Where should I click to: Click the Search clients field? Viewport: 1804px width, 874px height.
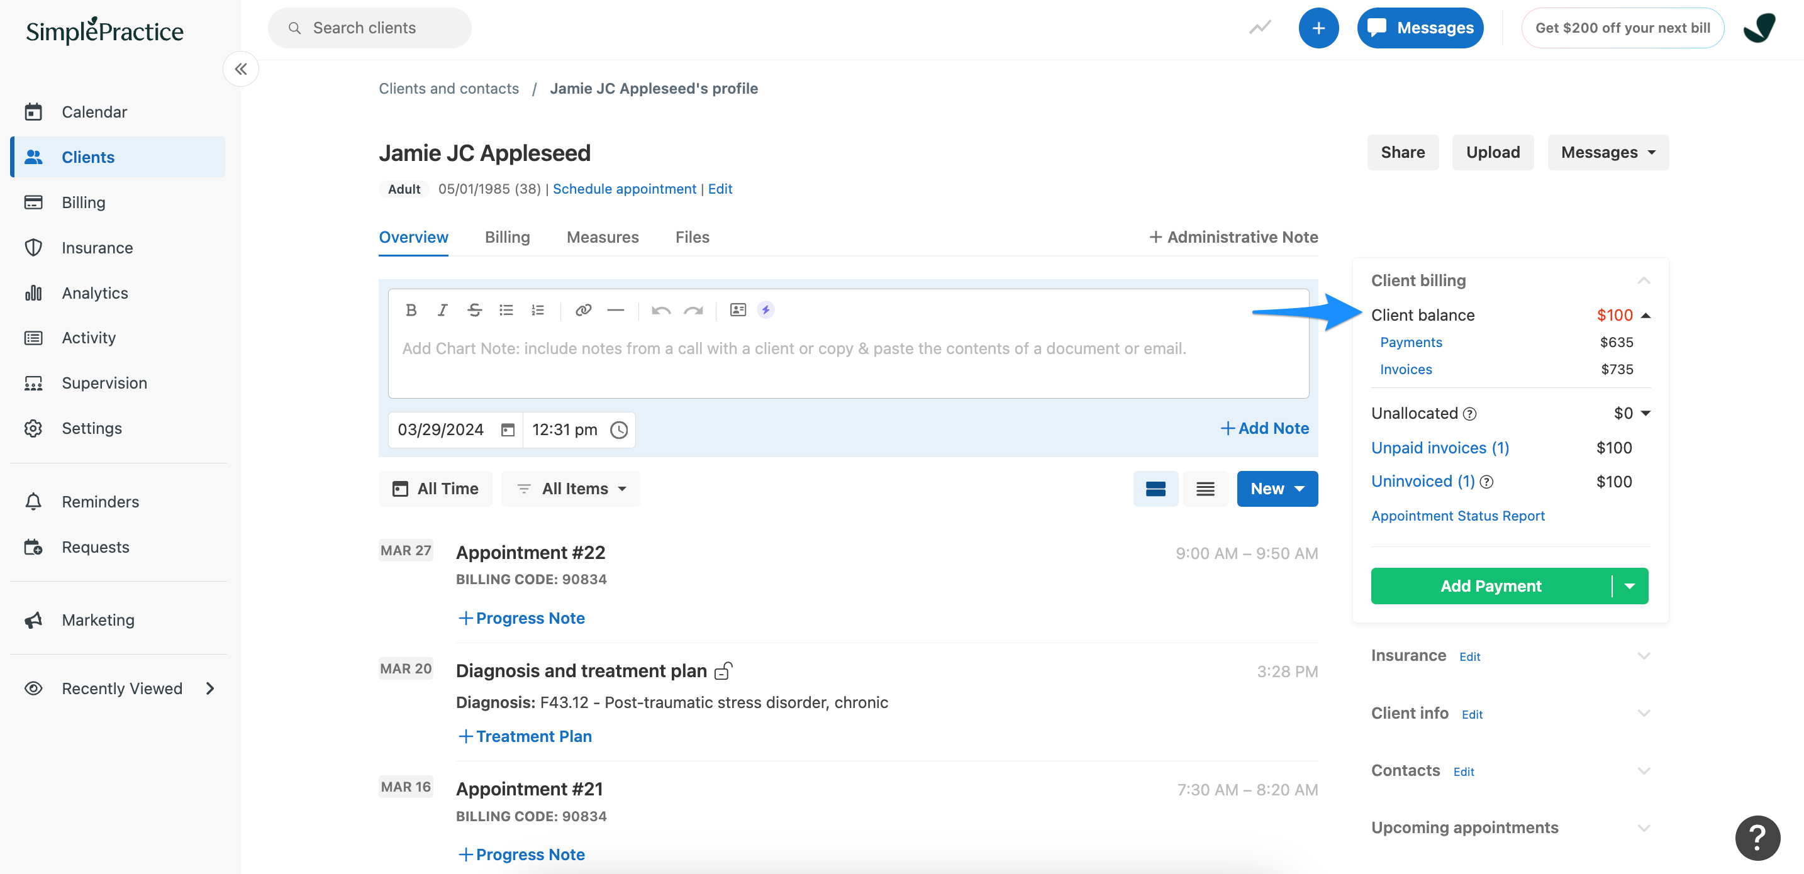tap(369, 28)
